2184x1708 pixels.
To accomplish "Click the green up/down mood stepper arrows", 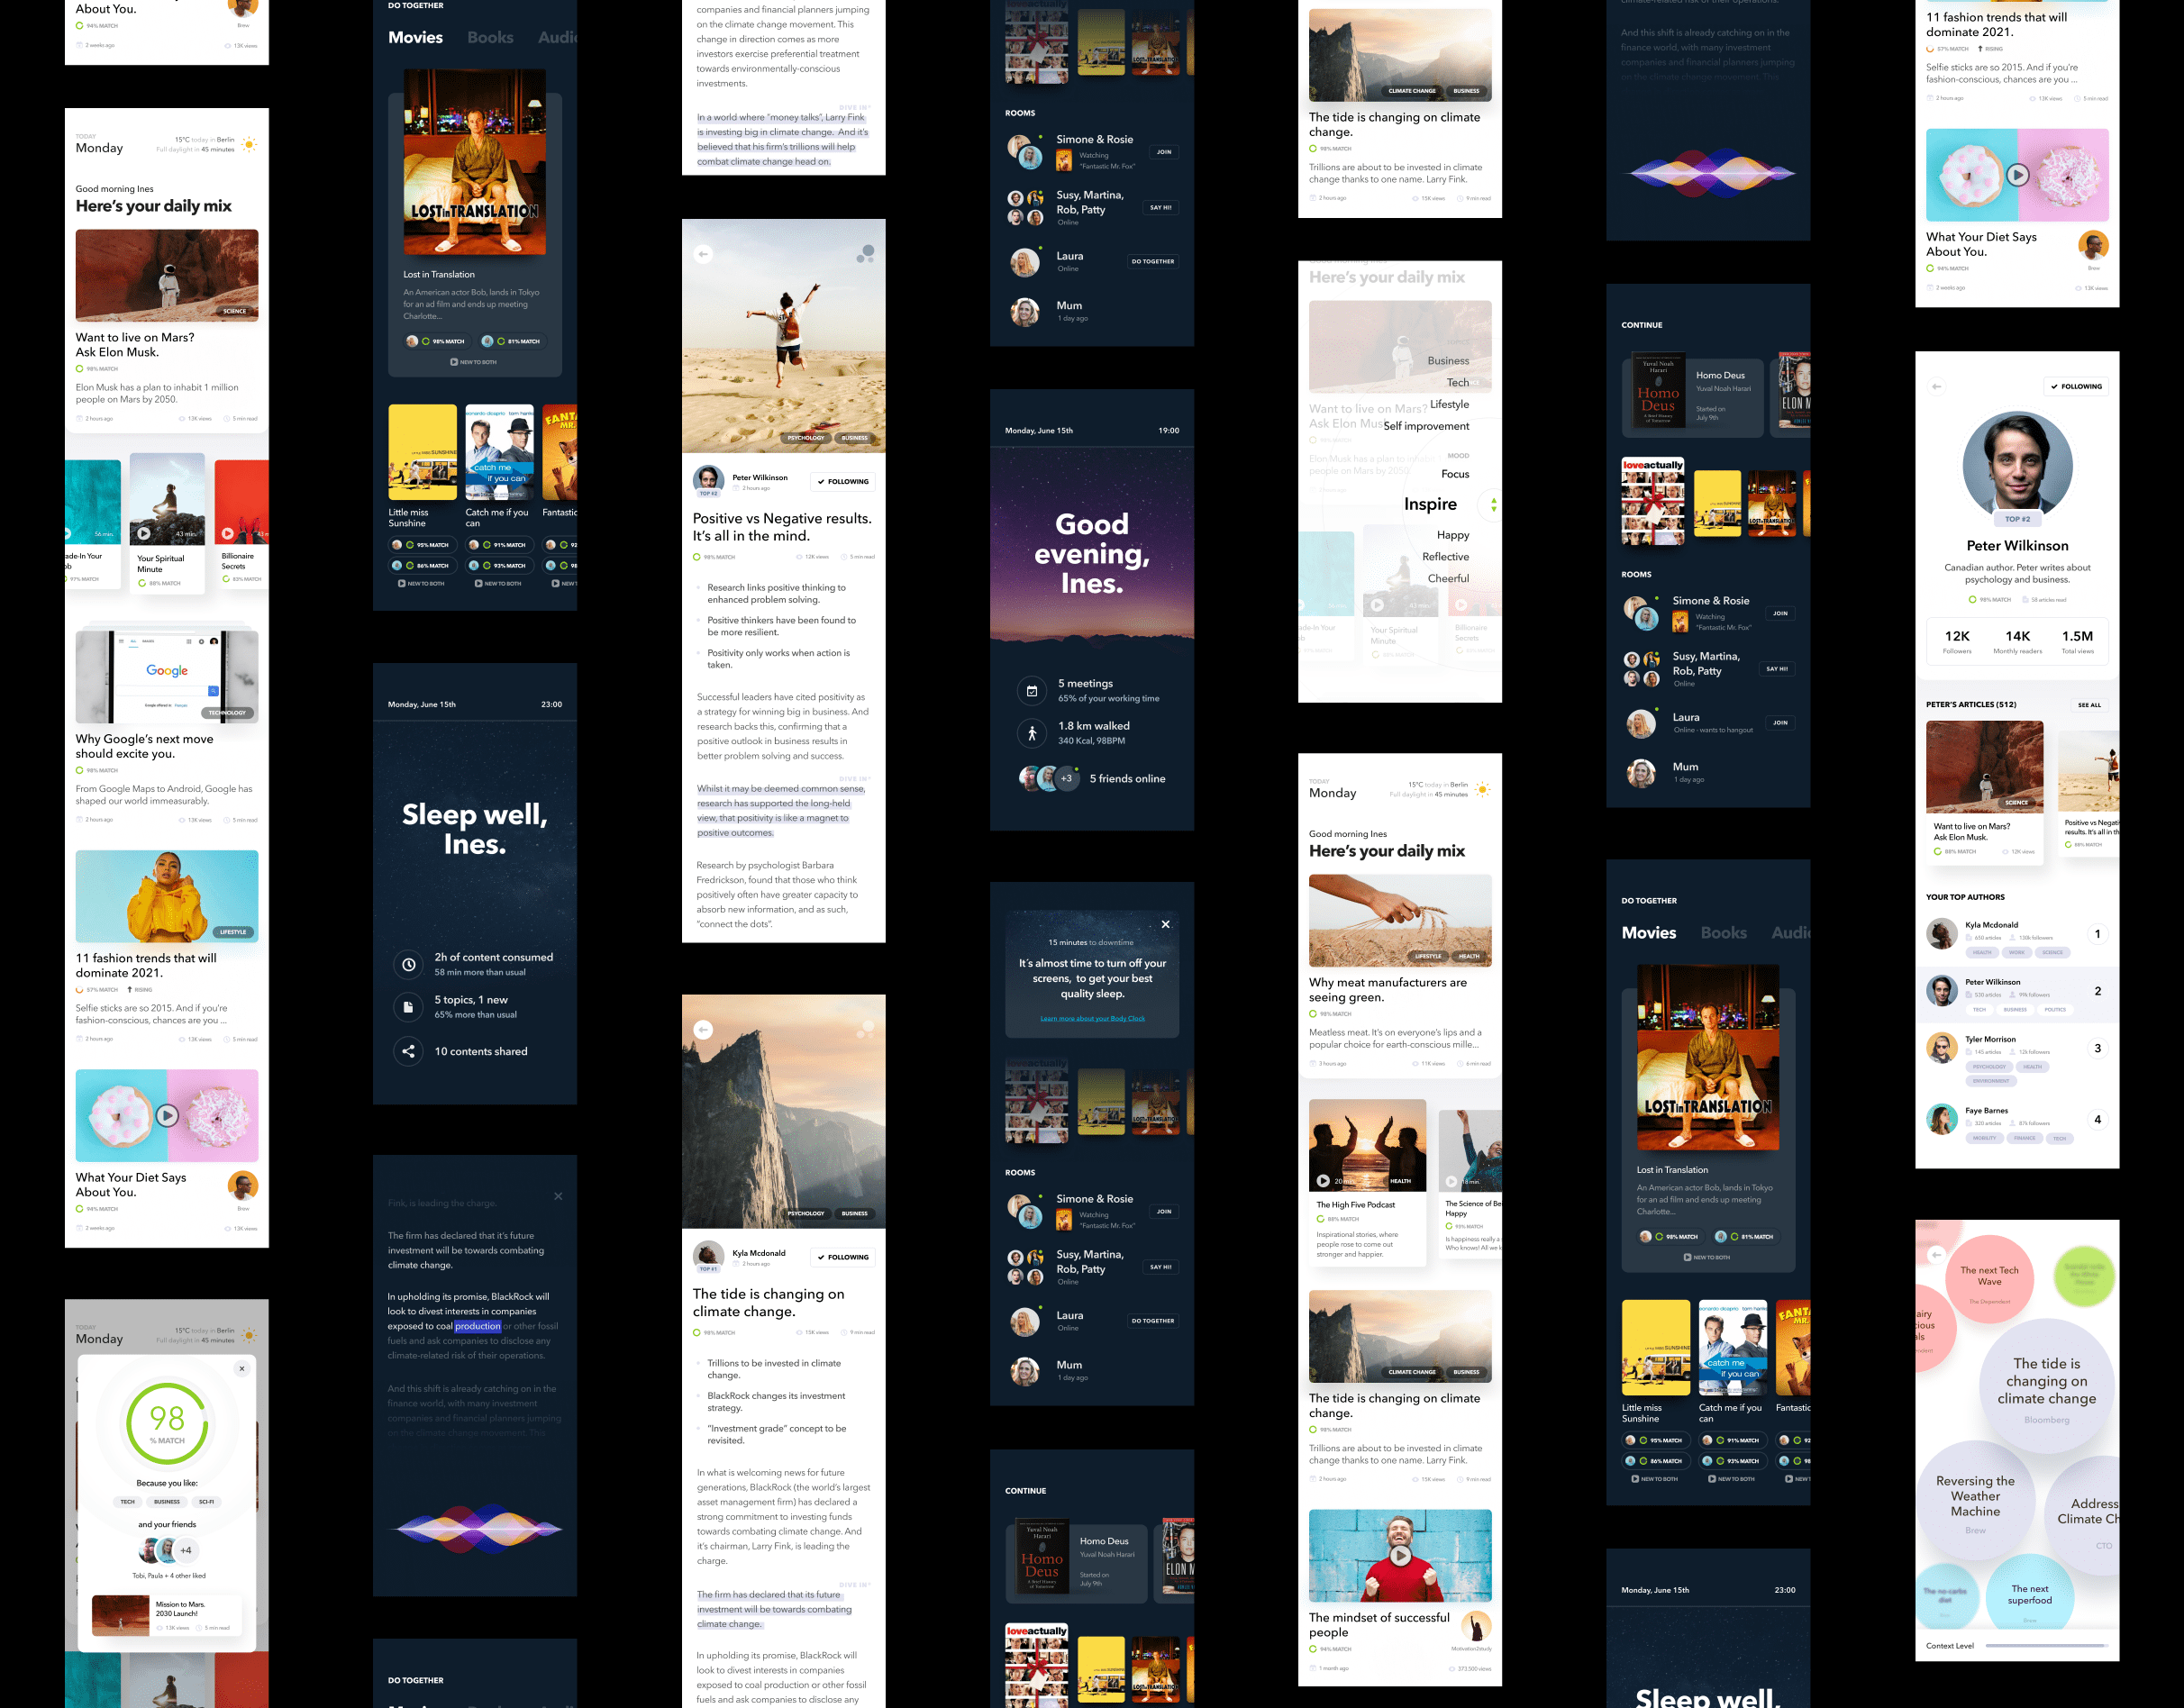I will (x=1493, y=505).
